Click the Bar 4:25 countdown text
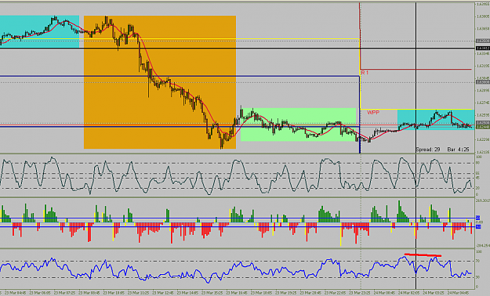 pos(458,150)
